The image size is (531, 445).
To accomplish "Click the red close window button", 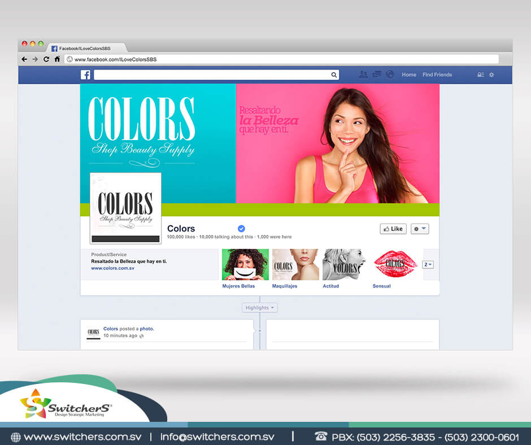I will [24, 43].
